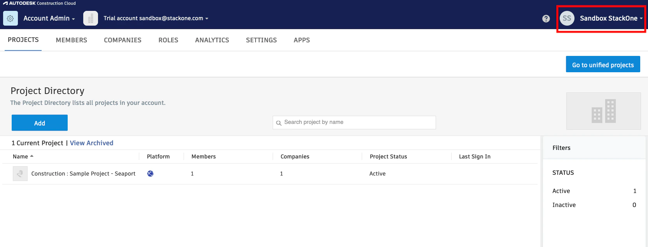
Task: Click Go to unified projects button
Action: (603, 64)
